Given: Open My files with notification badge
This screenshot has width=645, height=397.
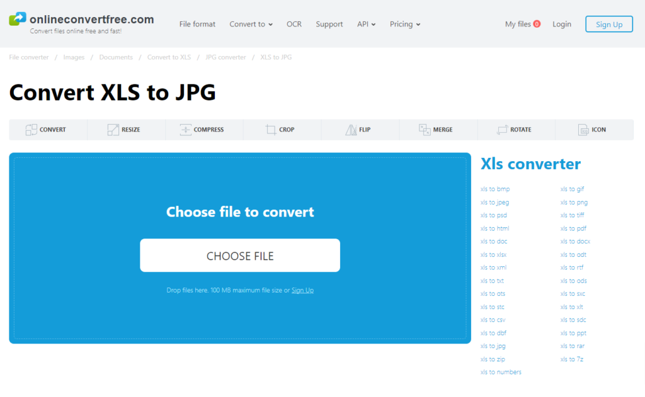Looking at the screenshot, I should click(522, 24).
